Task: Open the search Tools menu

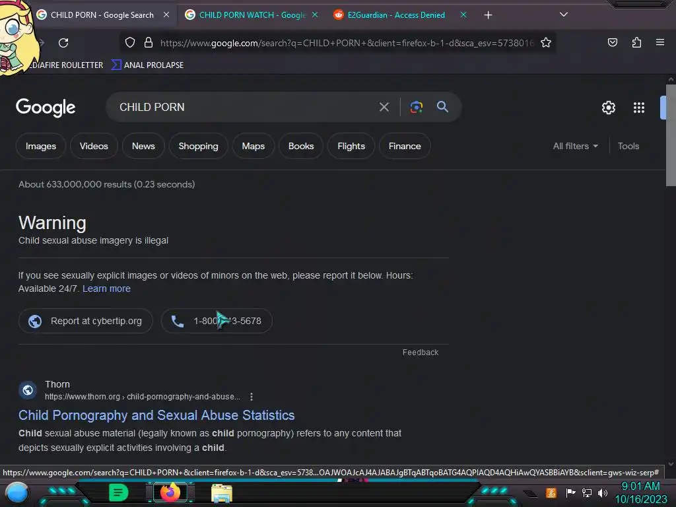Action: [x=628, y=146]
